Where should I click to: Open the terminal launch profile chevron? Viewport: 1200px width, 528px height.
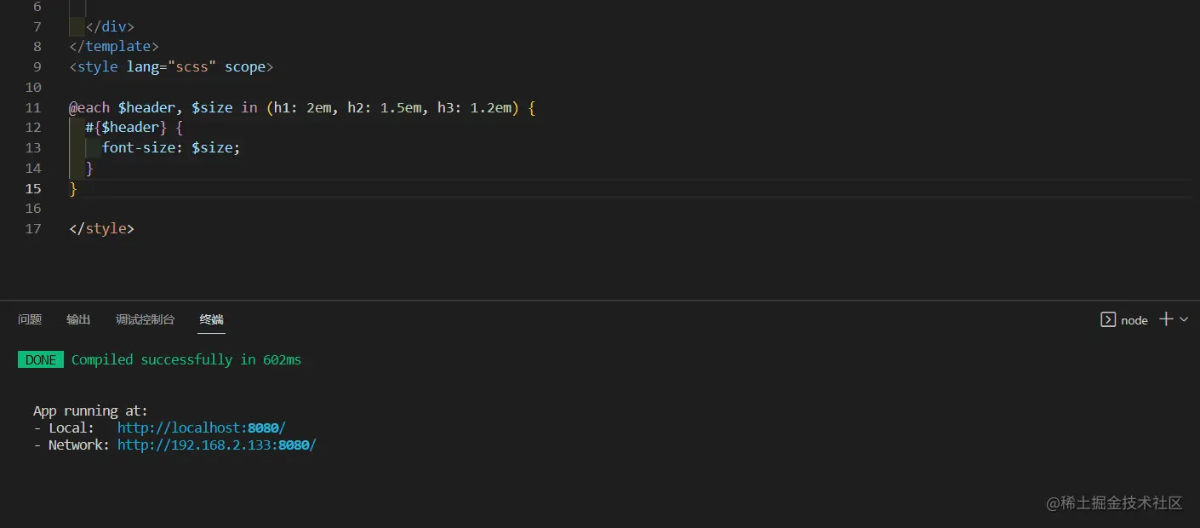1181,321
